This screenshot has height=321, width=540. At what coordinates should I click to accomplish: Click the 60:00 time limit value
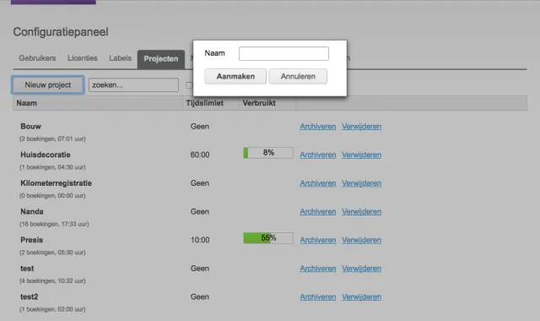point(200,155)
